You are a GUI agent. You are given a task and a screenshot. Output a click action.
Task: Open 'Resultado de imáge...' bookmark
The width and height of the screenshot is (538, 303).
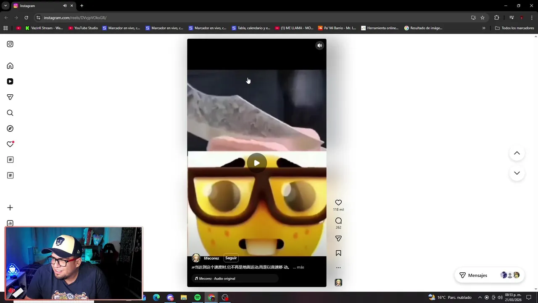click(423, 28)
